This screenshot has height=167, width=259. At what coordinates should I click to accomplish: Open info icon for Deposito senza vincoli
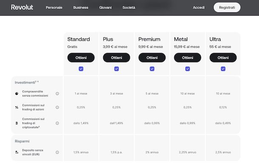[57, 152]
